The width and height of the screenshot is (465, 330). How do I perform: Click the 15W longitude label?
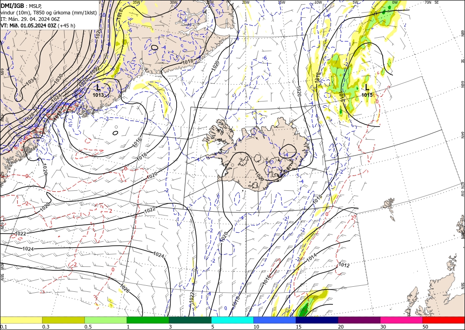click(282, 2)
